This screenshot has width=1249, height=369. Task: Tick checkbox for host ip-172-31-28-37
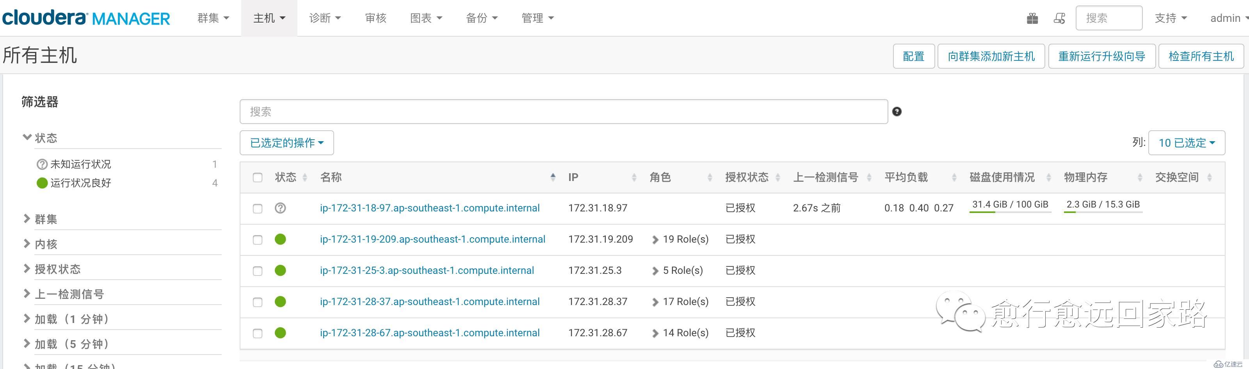click(x=258, y=302)
